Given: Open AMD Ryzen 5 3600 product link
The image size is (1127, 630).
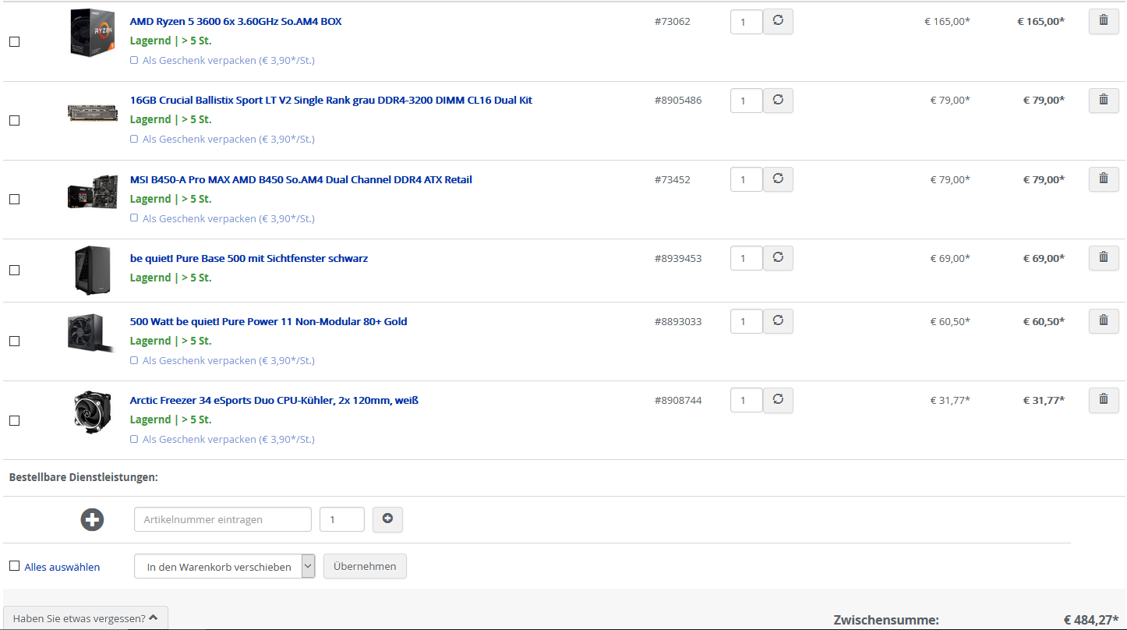Looking at the screenshot, I should 235,21.
